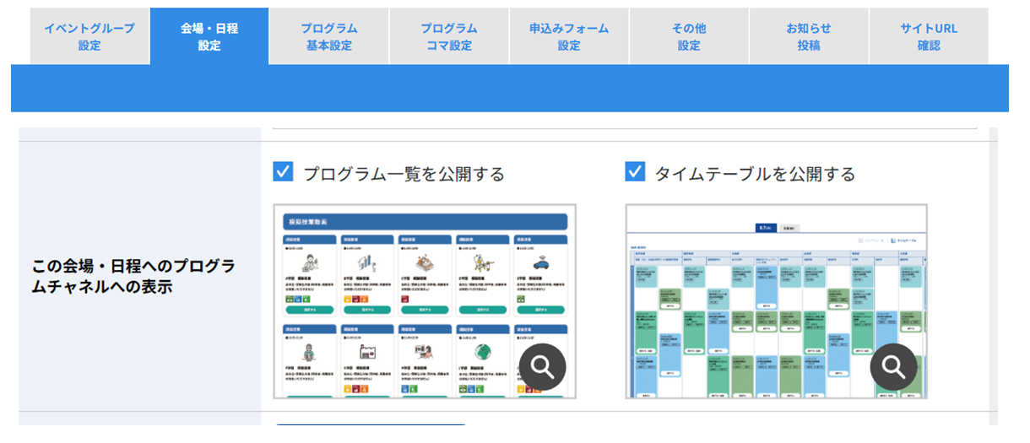This screenshot has height=443, width=1030.
Task: Open the timetable preview thumbnail
Action: [x=777, y=301]
